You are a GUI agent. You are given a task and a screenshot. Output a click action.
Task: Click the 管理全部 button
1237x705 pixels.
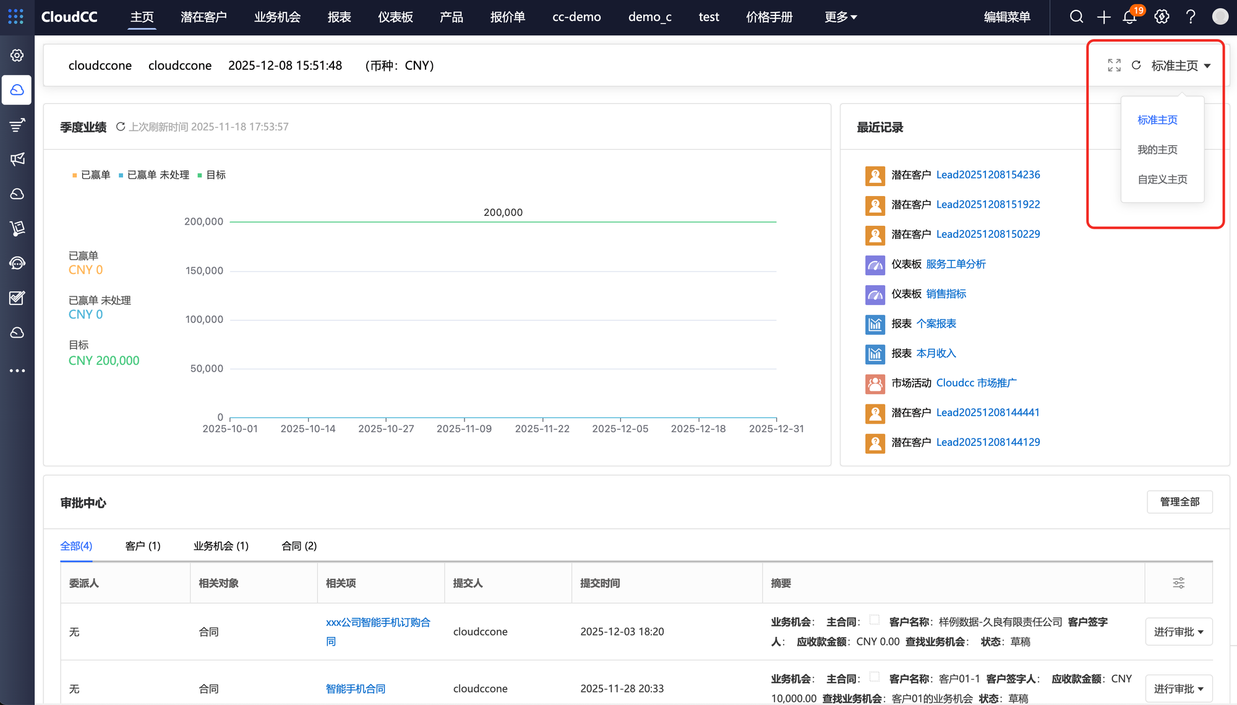(1179, 502)
